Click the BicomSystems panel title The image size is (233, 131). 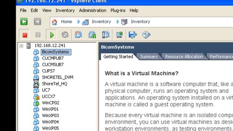click(118, 47)
